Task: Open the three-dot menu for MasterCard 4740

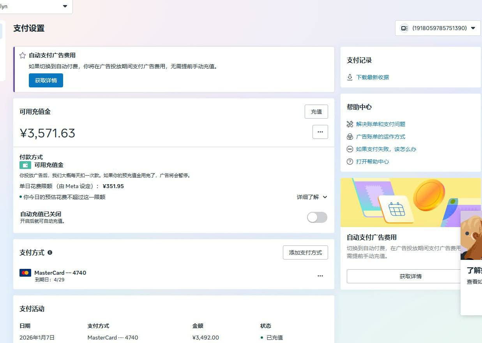Action: [320, 276]
